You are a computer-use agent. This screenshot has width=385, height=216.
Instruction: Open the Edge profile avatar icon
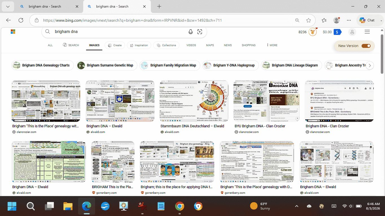pos(336,20)
